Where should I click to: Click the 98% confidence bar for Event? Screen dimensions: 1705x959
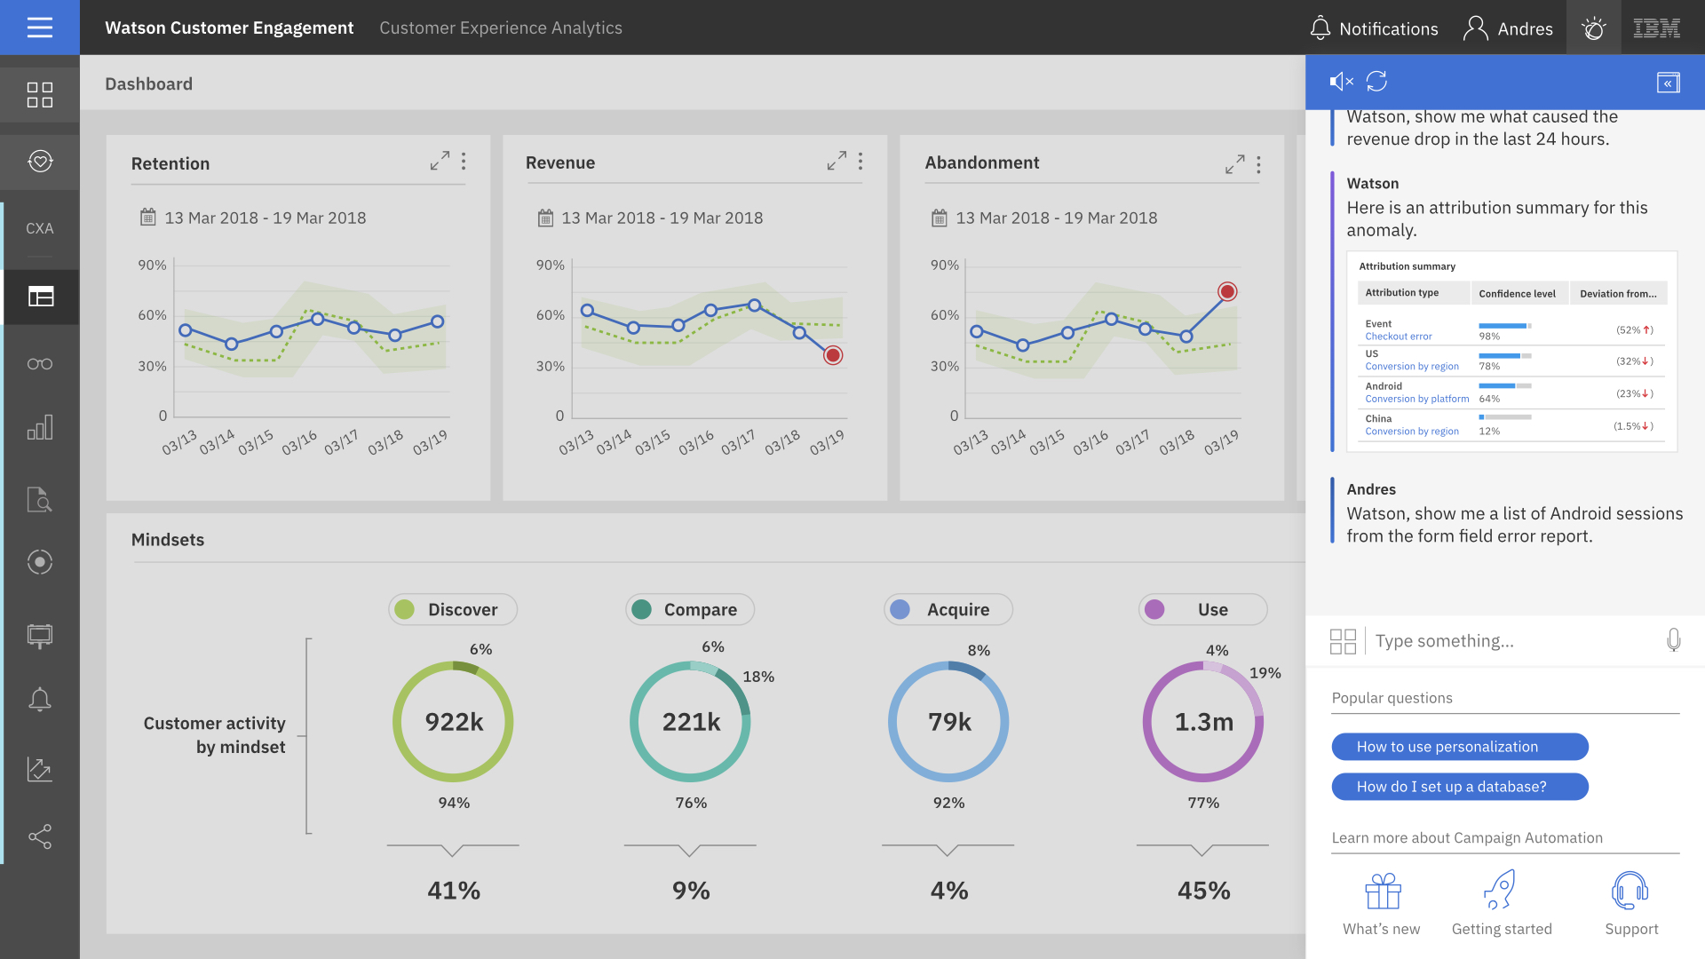coord(1505,326)
